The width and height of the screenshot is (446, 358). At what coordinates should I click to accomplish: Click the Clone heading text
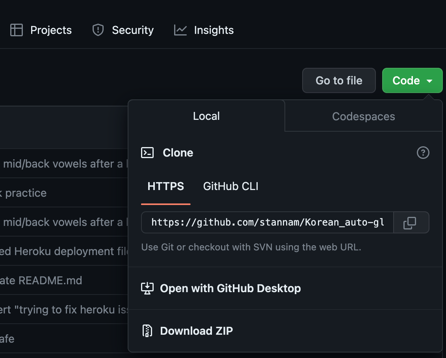pyautogui.click(x=178, y=153)
